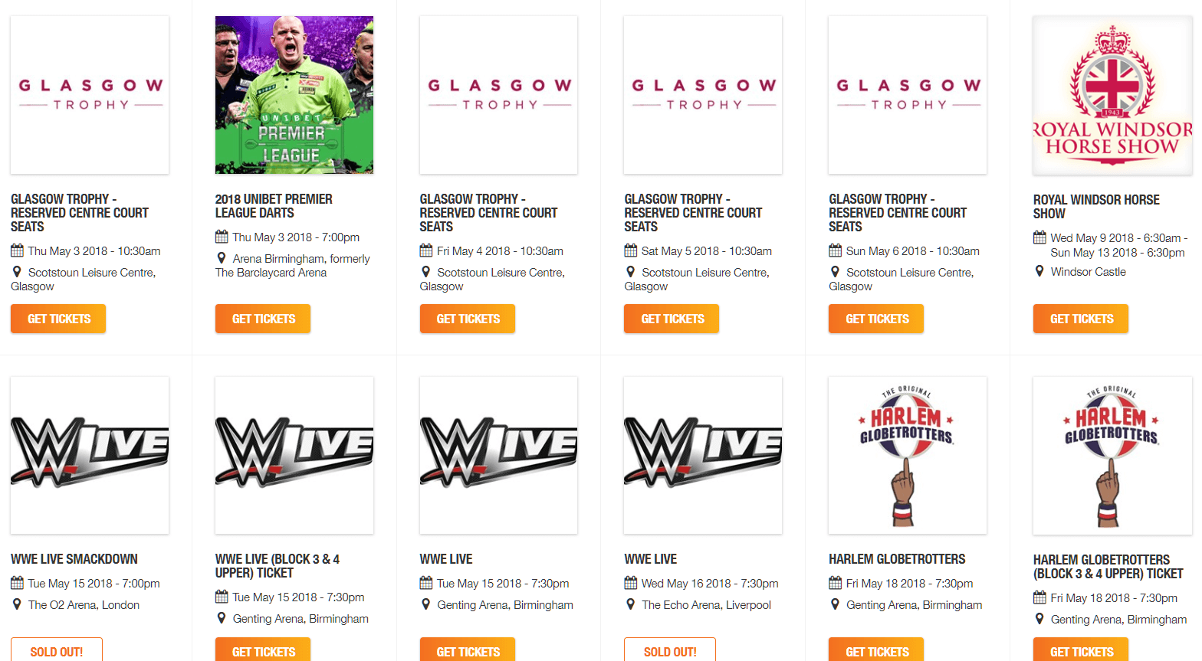Get tickets for Glasgow Trophy Thu May 3
The image size is (1202, 661).
tap(58, 319)
